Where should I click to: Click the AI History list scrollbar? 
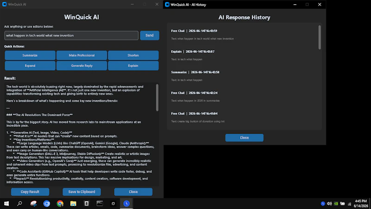(320, 38)
